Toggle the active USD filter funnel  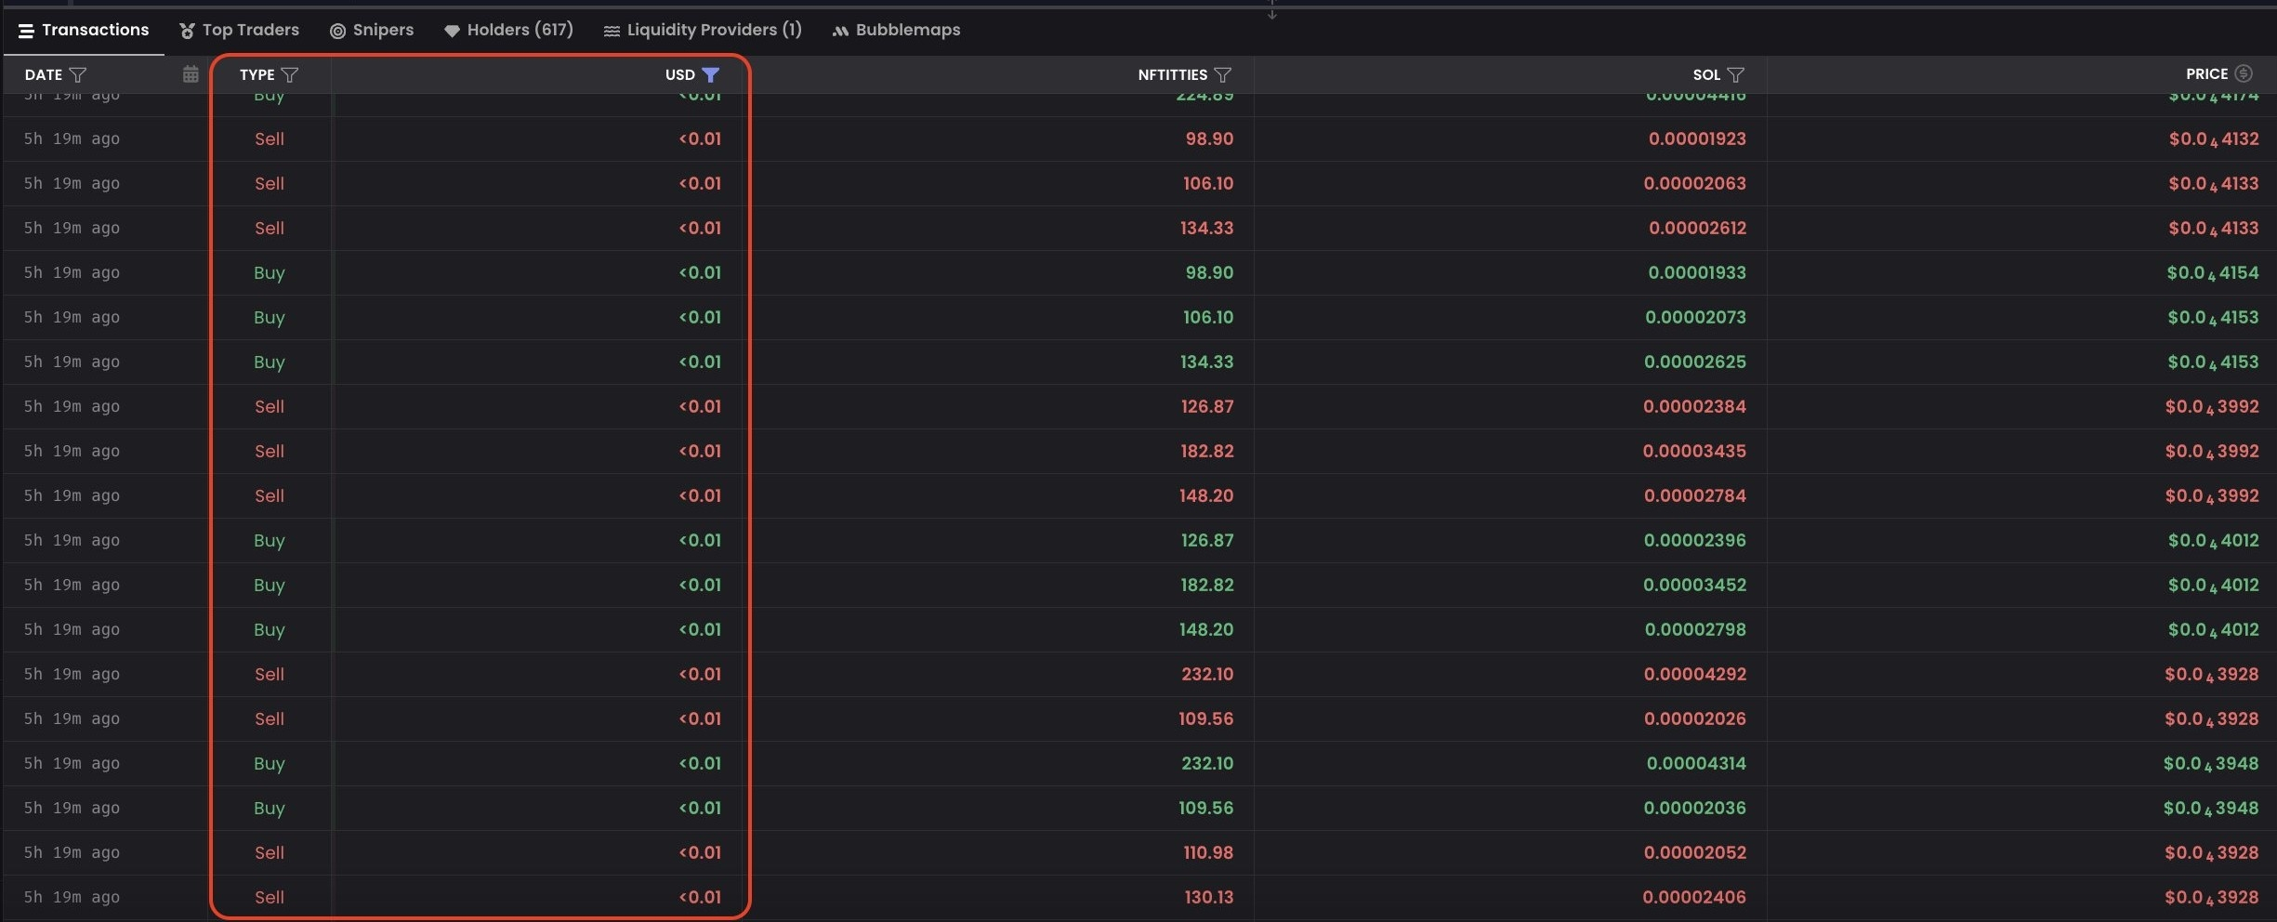(711, 74)
